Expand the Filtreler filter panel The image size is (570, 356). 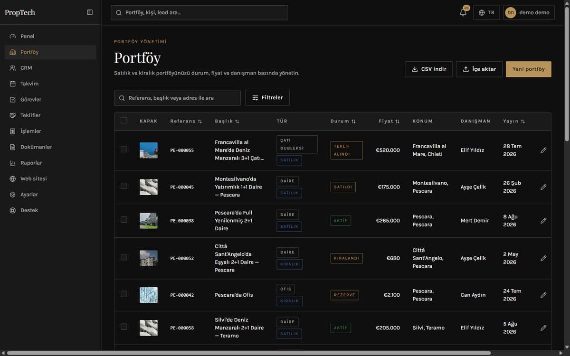267,98
